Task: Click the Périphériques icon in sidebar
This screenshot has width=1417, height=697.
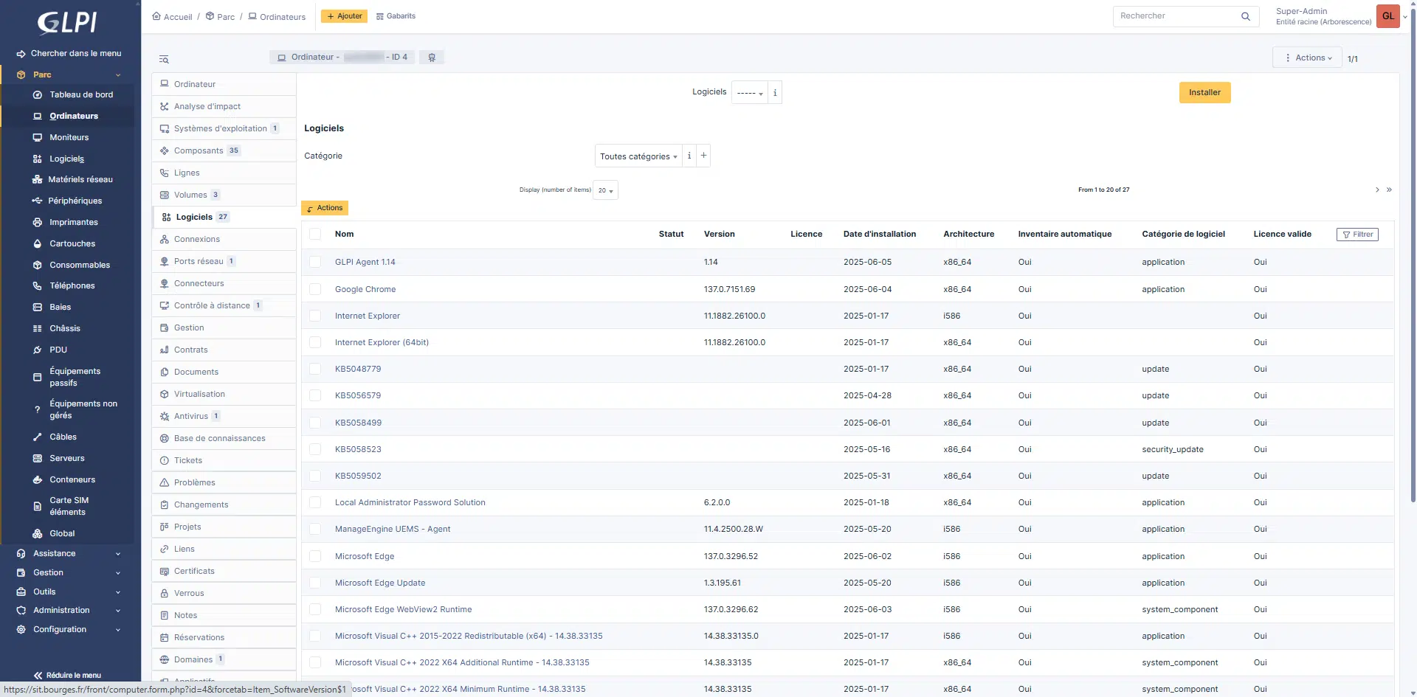Action: click(x=37, y=201)
